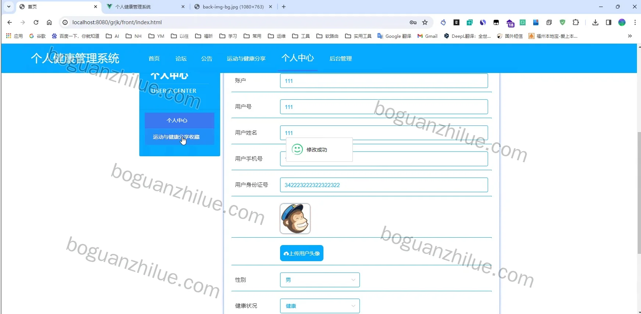Select 个人中心 in the sidebar menu
Viewport: 641px width, 314px height.
(179, 120)
